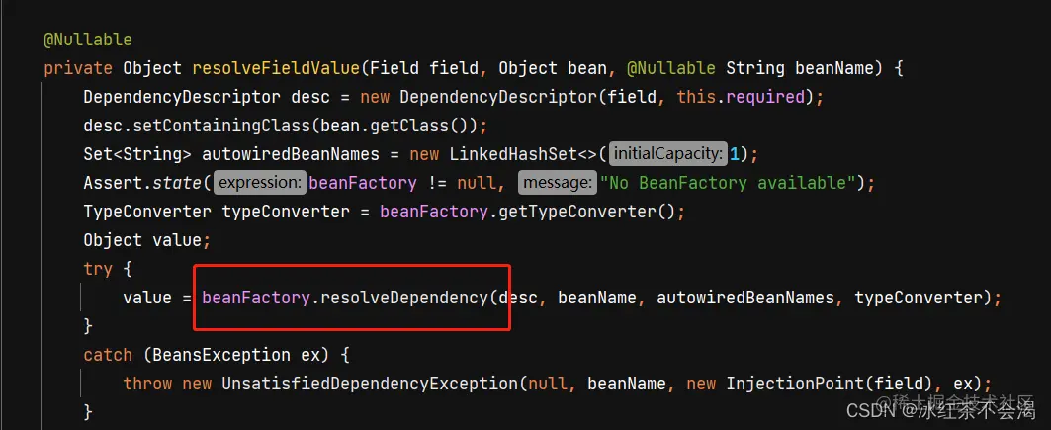Click the catch keyword

[x=107, y=355]
